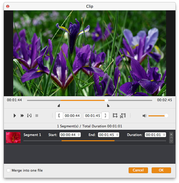Close the Clip window with the red button

click(8, 6)
